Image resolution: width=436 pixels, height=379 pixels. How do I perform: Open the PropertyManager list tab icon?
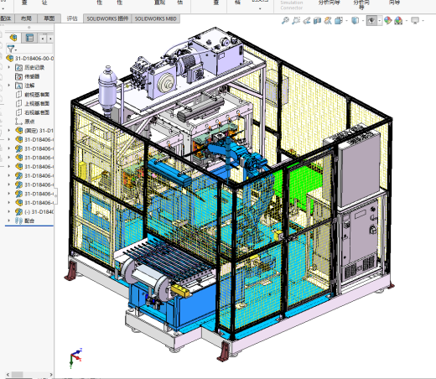29,38
